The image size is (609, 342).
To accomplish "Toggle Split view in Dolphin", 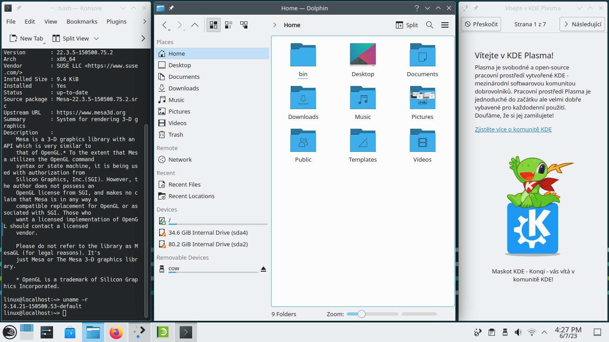I will [407, 25].
